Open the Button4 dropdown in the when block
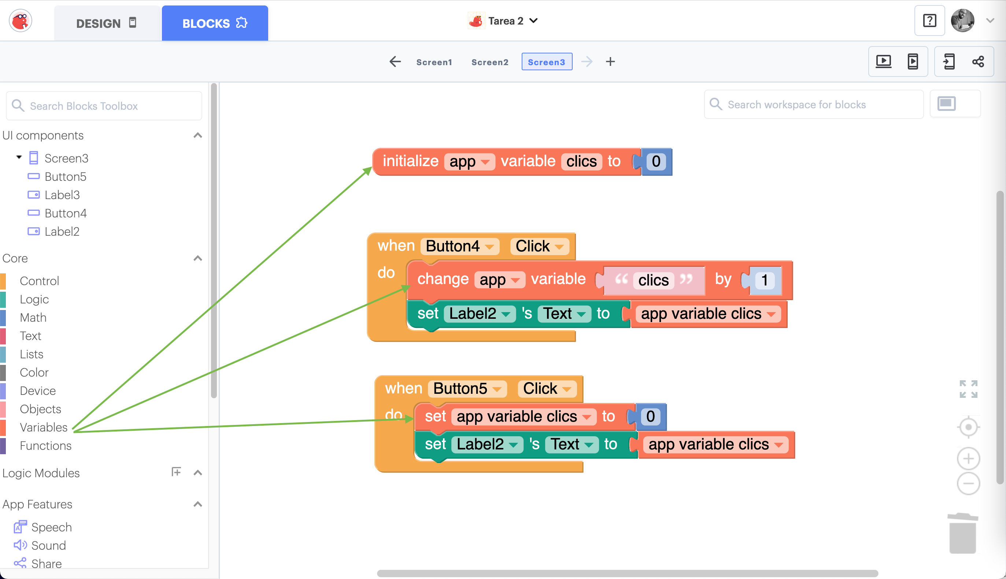 pyautogui.click(x=490, y=247)
